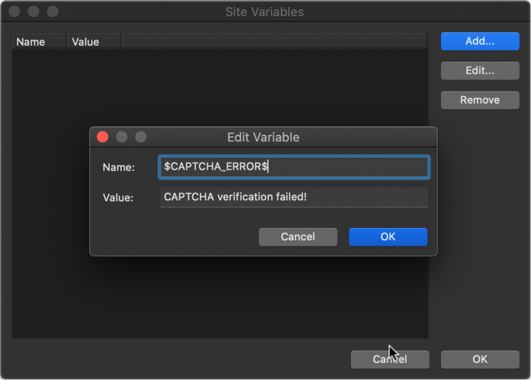
Task: Click the Edit... button beside the variables list
Action: pyautogui.click(x=480, y=71)
